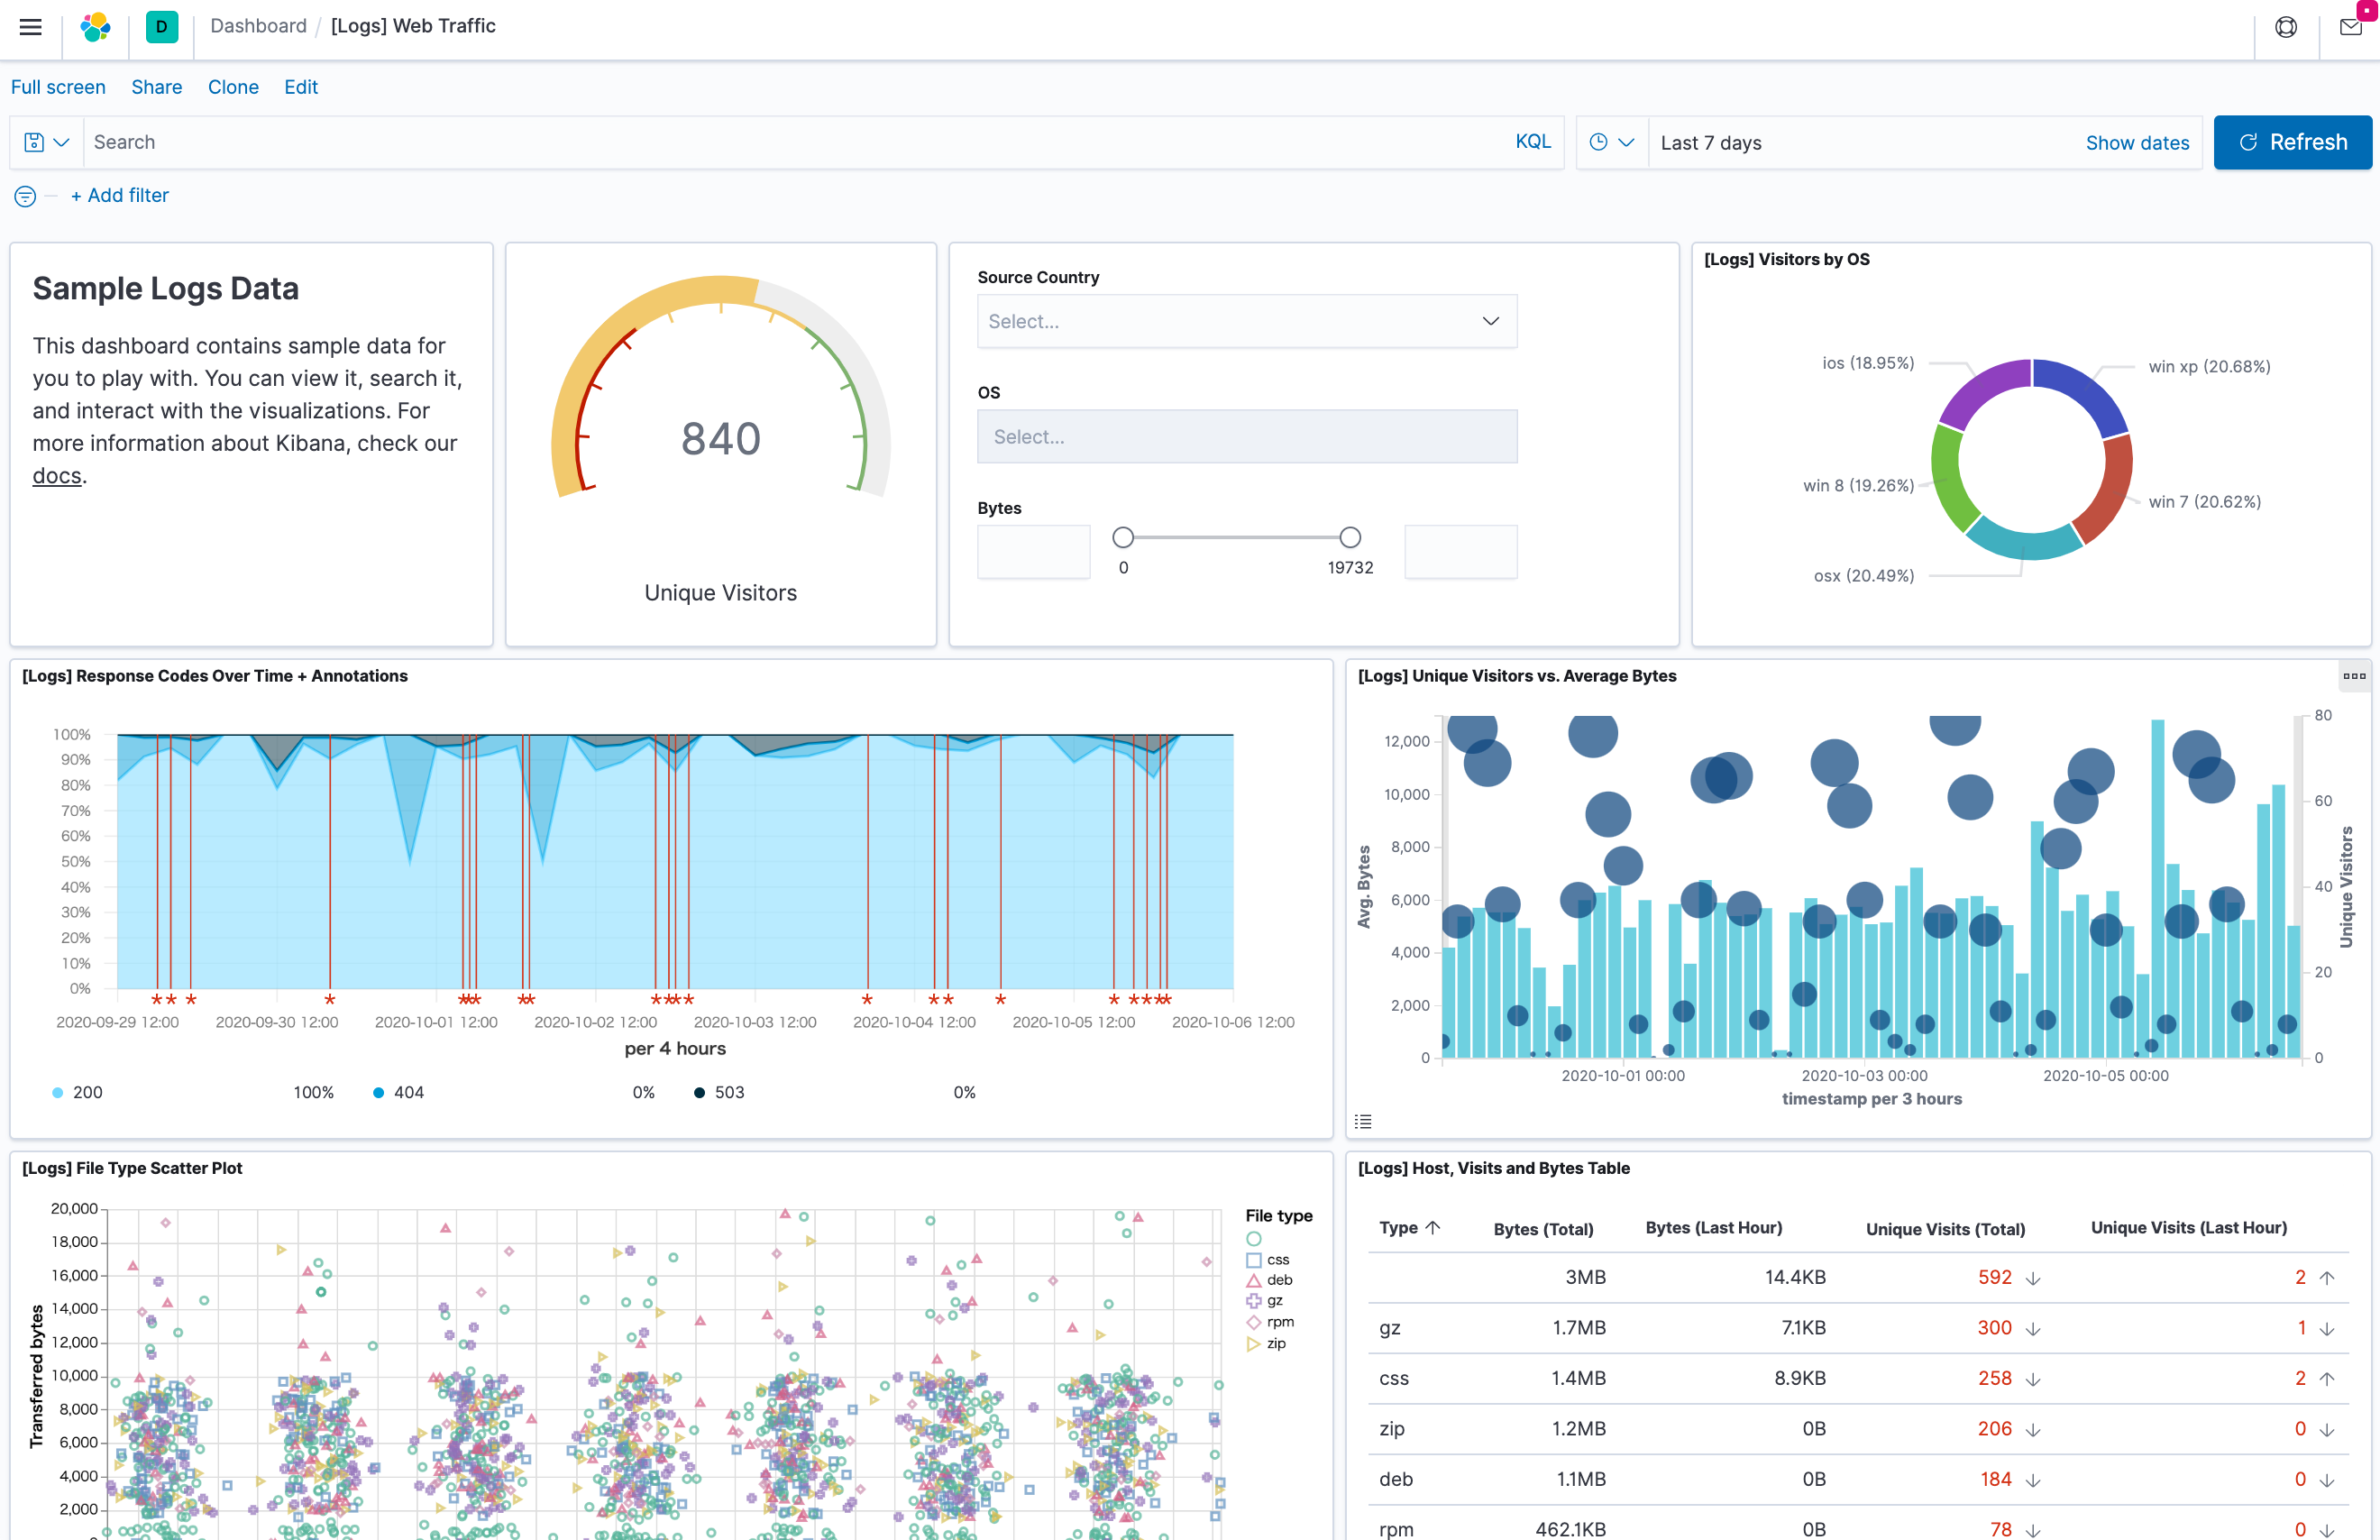2380x1540 pixels.
Task: Open the date quick menu
Action: [1611, 143]
